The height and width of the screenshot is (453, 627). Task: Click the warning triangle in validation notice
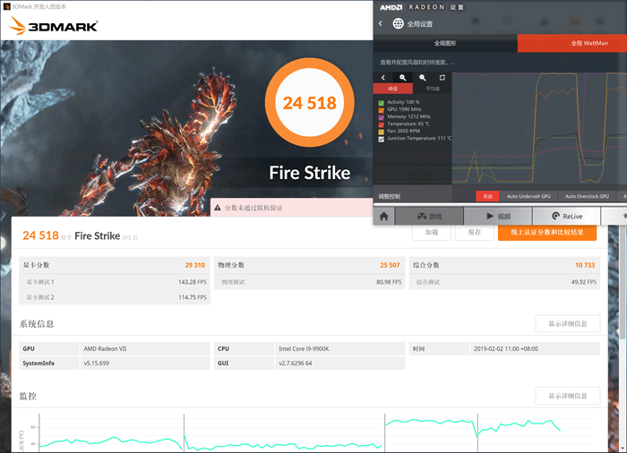pos(218,208)
